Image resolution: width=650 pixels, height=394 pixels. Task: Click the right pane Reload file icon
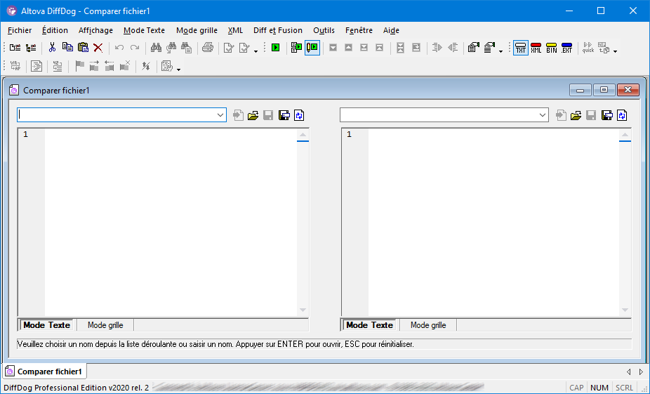click(x=622, y=115)
